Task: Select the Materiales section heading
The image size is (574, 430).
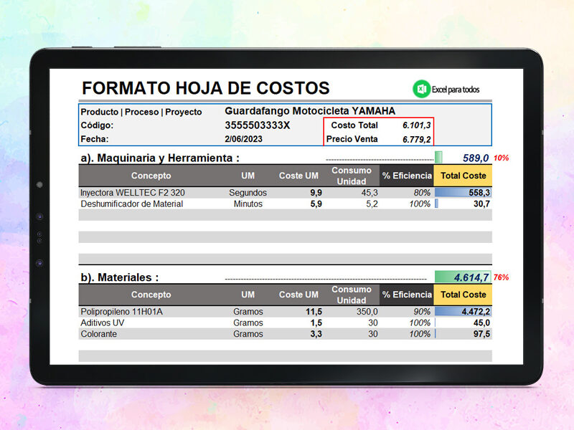Action: point(120,277)
